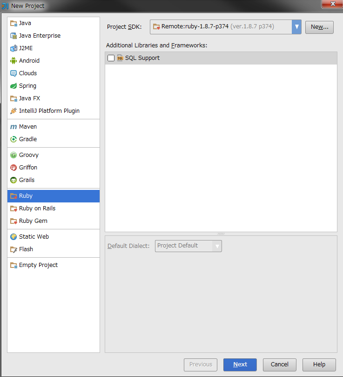Select the Flash label
Image resolution: width=343 pixels, height=377 pixels.
coord(26,249)
